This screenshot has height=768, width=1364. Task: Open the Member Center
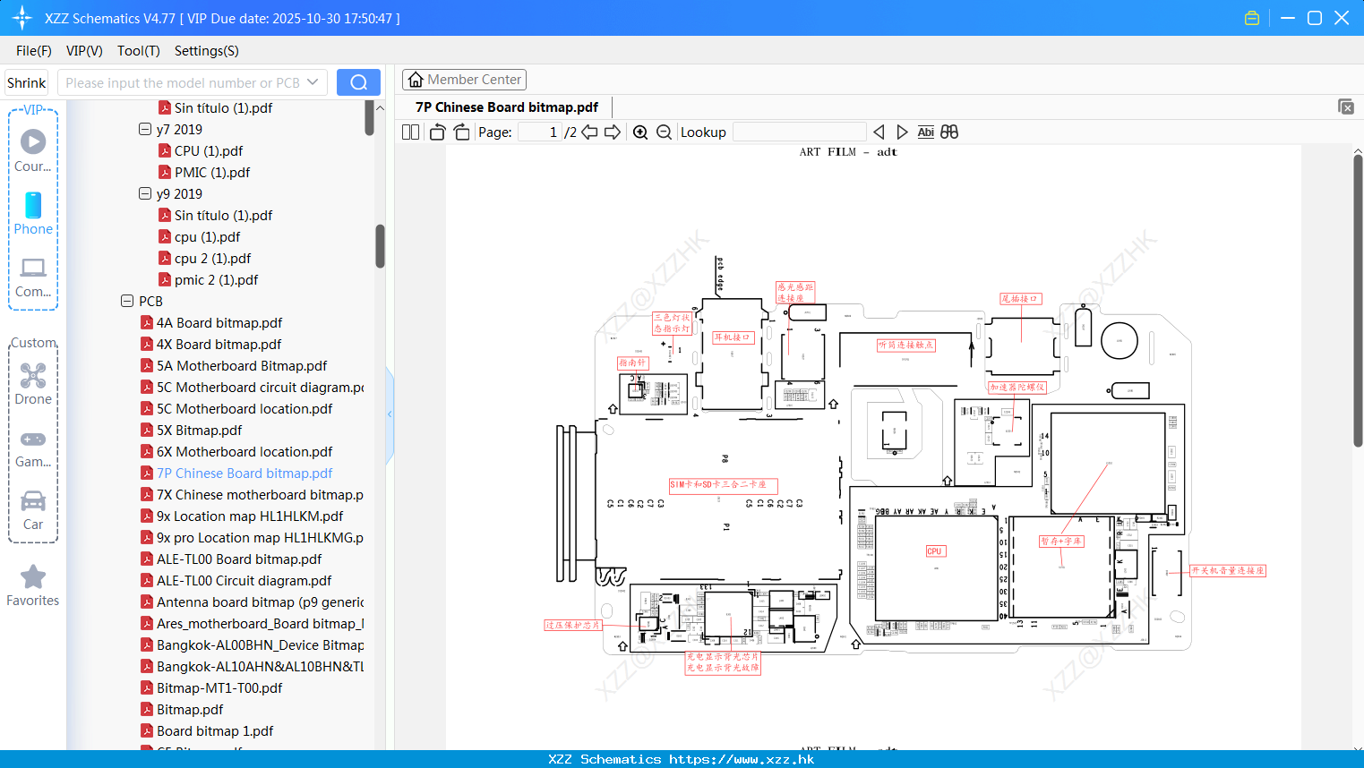click(464, 80)
